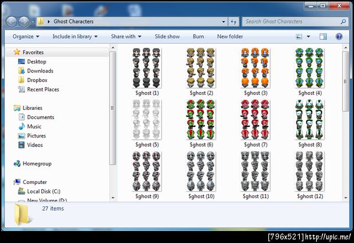Open the recent pages dropdown next to Forward
This screenshot has height=243, width=354.
pos(32,22)
